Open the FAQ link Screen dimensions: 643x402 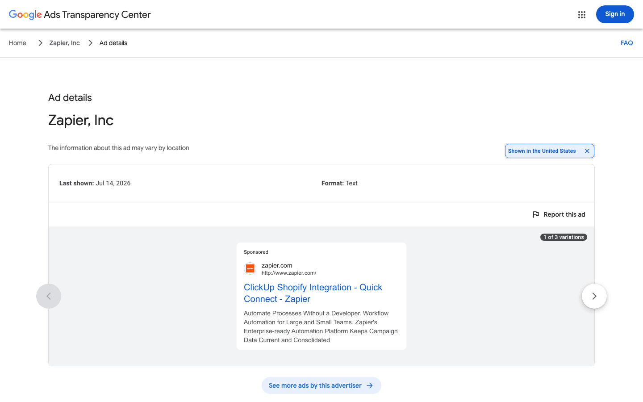pyautogui.click(x=627, y=43)
